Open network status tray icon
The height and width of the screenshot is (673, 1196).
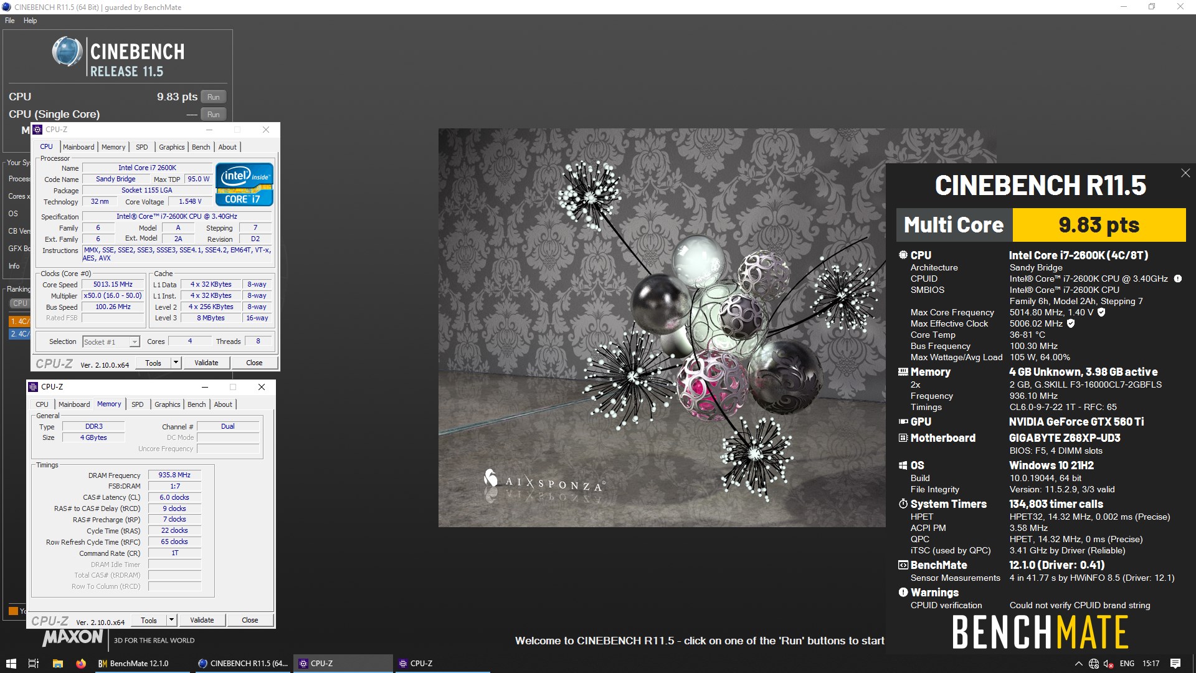point(1094,664)
